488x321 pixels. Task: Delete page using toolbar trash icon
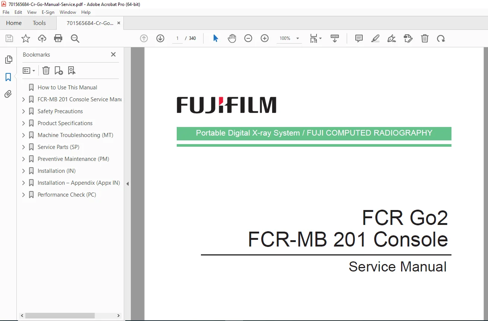425,38
